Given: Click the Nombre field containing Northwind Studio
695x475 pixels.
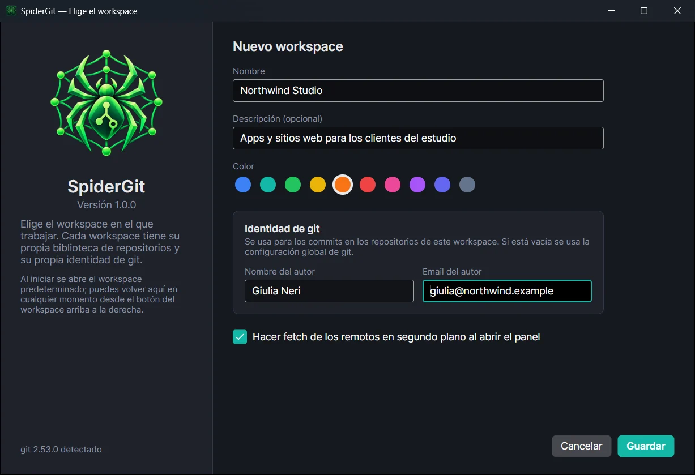Looking at the screenshot, I should click(418, 91).
